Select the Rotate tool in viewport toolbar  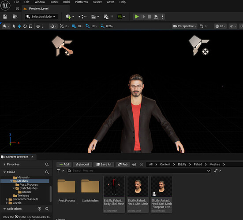coord(25,26)
